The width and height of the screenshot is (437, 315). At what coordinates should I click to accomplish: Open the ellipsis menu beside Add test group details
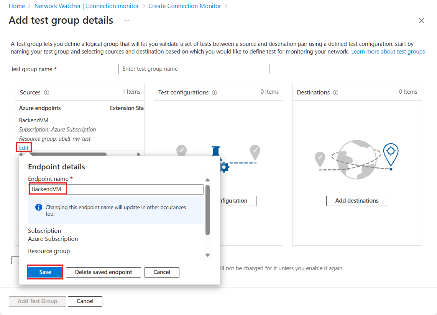click(x=127, y=20)
